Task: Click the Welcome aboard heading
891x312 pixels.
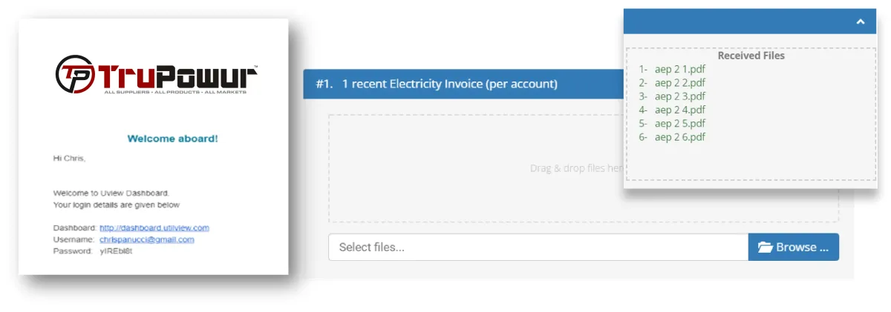Action: (172, 139)
